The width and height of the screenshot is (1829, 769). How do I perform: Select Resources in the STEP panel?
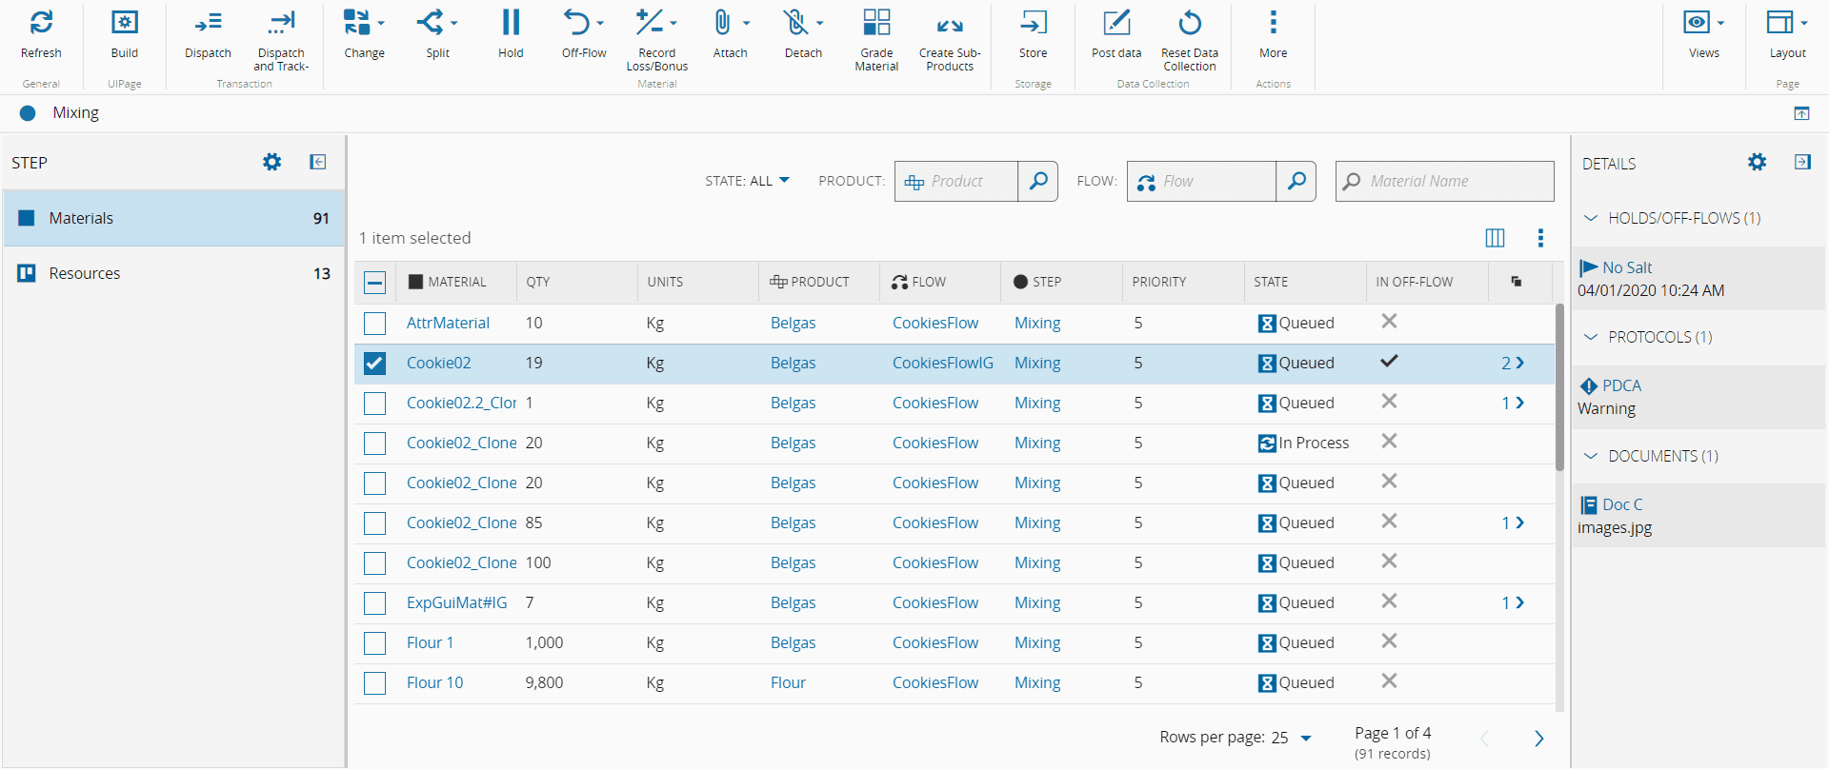(x=85, y=274)
